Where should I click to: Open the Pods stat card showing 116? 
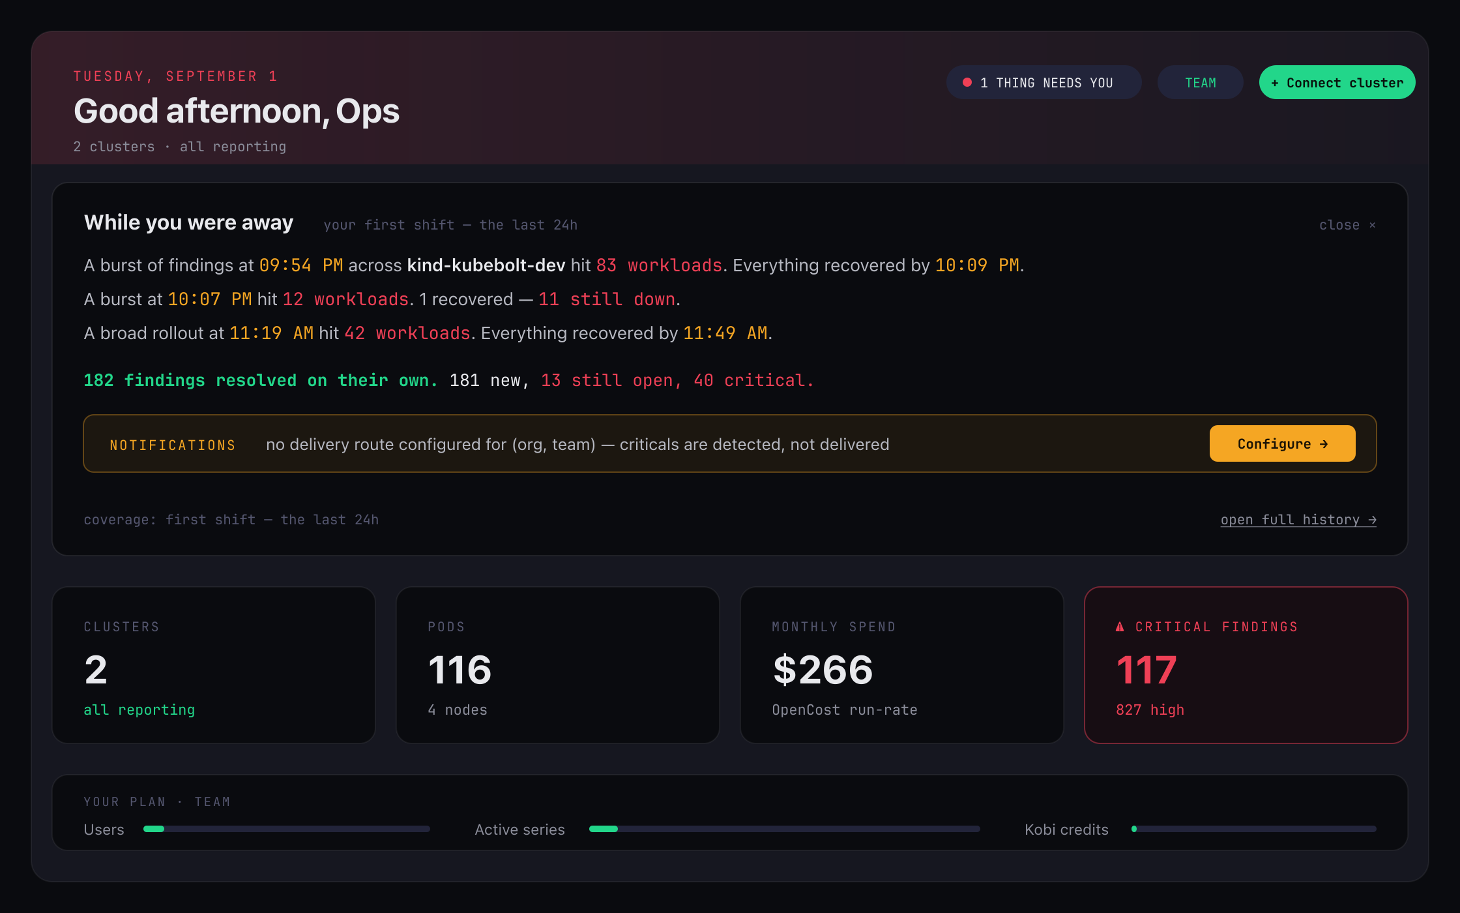(x=558, y=665)
